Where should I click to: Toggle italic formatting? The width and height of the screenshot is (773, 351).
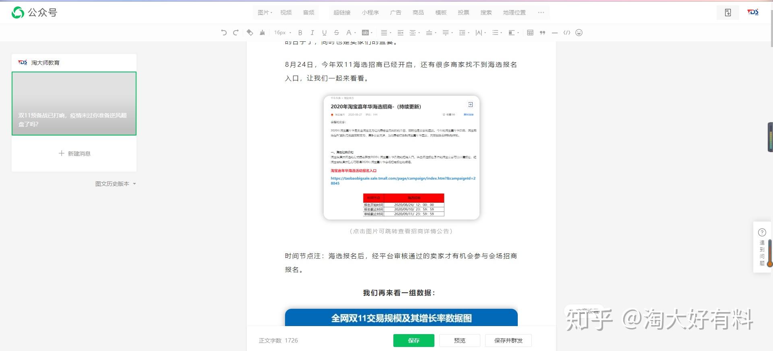point(312,33)
